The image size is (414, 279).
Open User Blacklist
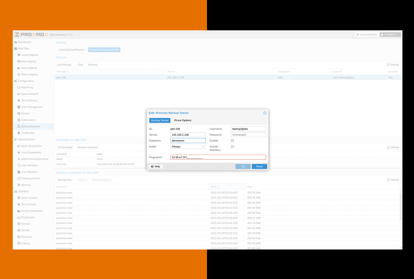(x=29, y=172)
